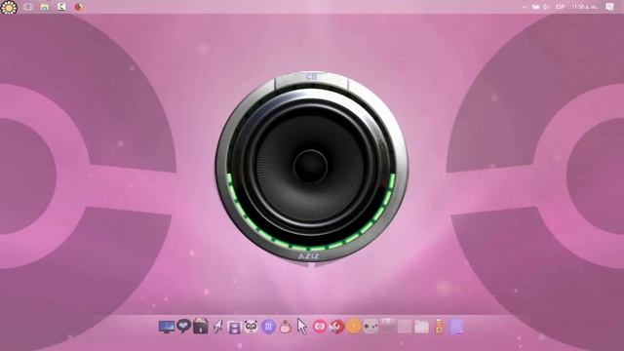This screenshot has height=351, width=624.
Task: Open the green C app in taskbar
Action: pyautogui.click(x=61, y=7)
